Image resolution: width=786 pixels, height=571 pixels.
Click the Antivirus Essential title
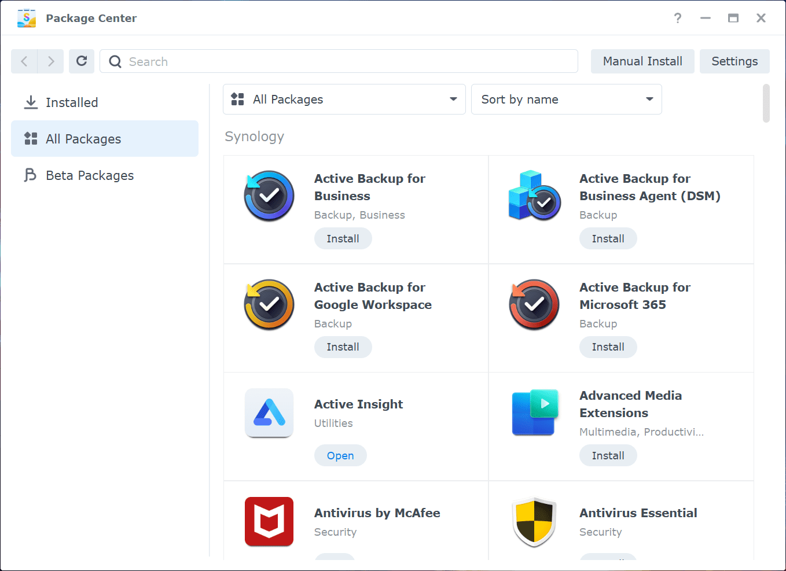[638, 513]
